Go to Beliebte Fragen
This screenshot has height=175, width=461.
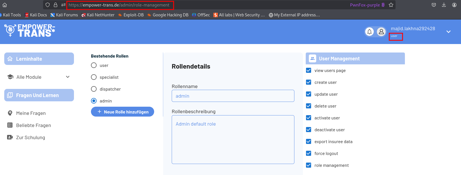33,125
